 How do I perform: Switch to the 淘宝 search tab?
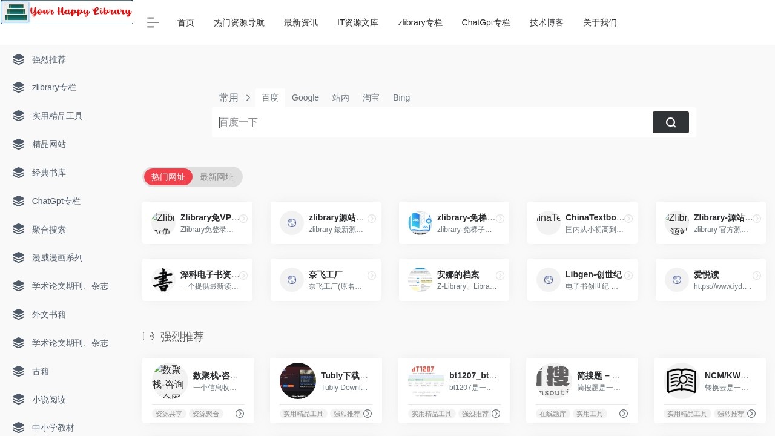(x=371, y=97)
